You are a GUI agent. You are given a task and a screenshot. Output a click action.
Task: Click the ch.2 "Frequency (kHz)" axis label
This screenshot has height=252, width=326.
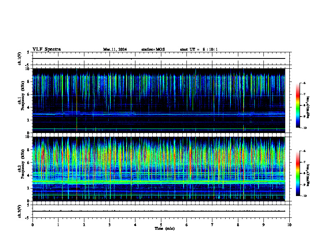pos(23,164)
